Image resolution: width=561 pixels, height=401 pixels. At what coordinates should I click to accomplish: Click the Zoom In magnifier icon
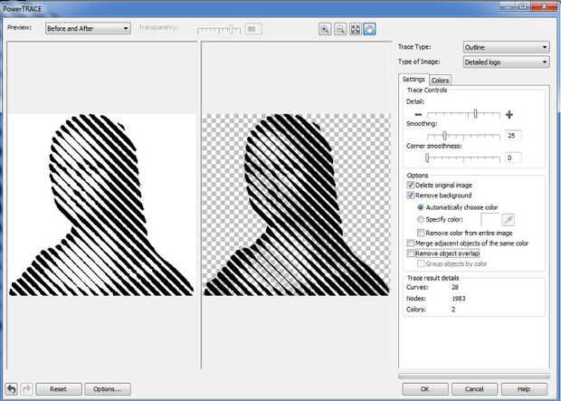[325, 29]
